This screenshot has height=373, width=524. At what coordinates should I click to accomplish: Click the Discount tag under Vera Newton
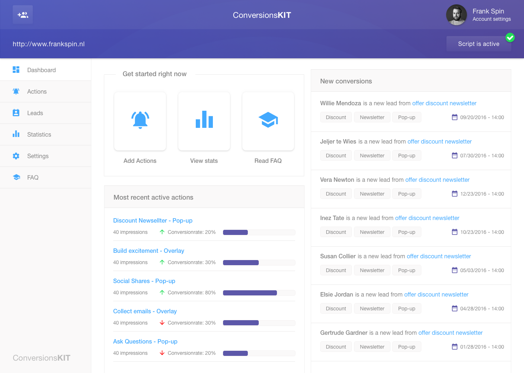tap(336, 193)
